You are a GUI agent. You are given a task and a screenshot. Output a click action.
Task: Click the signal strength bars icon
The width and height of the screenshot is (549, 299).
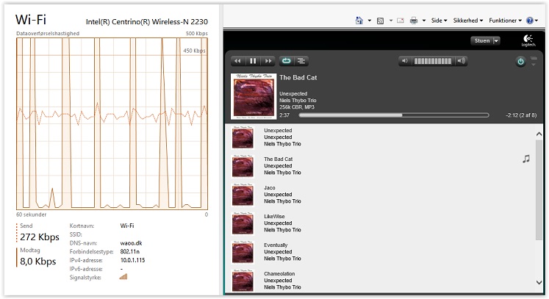point(123,277)
